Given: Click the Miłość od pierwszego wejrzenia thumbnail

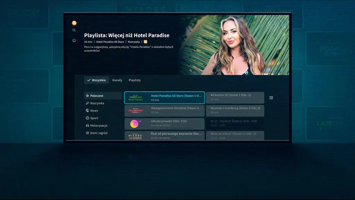Looking at the screenshot, I should (136, 136).
